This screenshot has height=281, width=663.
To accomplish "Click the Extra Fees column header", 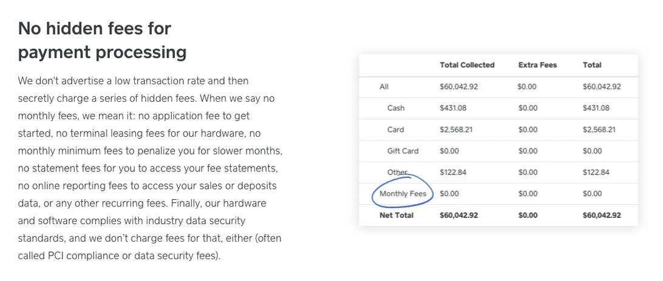I will point(537,65).
